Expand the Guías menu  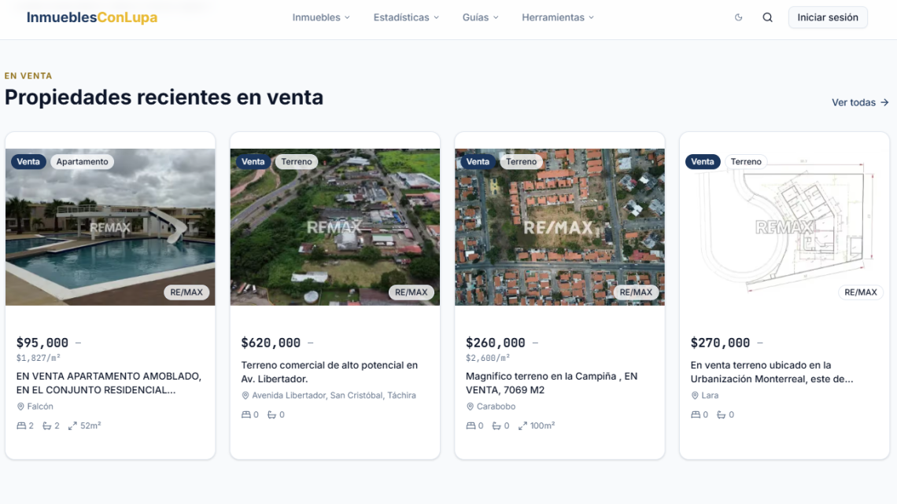(x=481, y=17)
